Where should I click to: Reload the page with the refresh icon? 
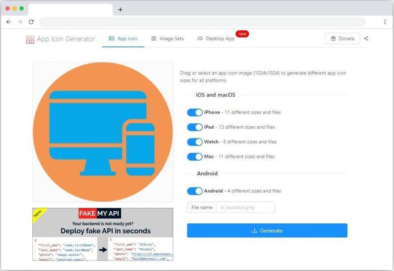pyautogui.click(x=31, y=22)
